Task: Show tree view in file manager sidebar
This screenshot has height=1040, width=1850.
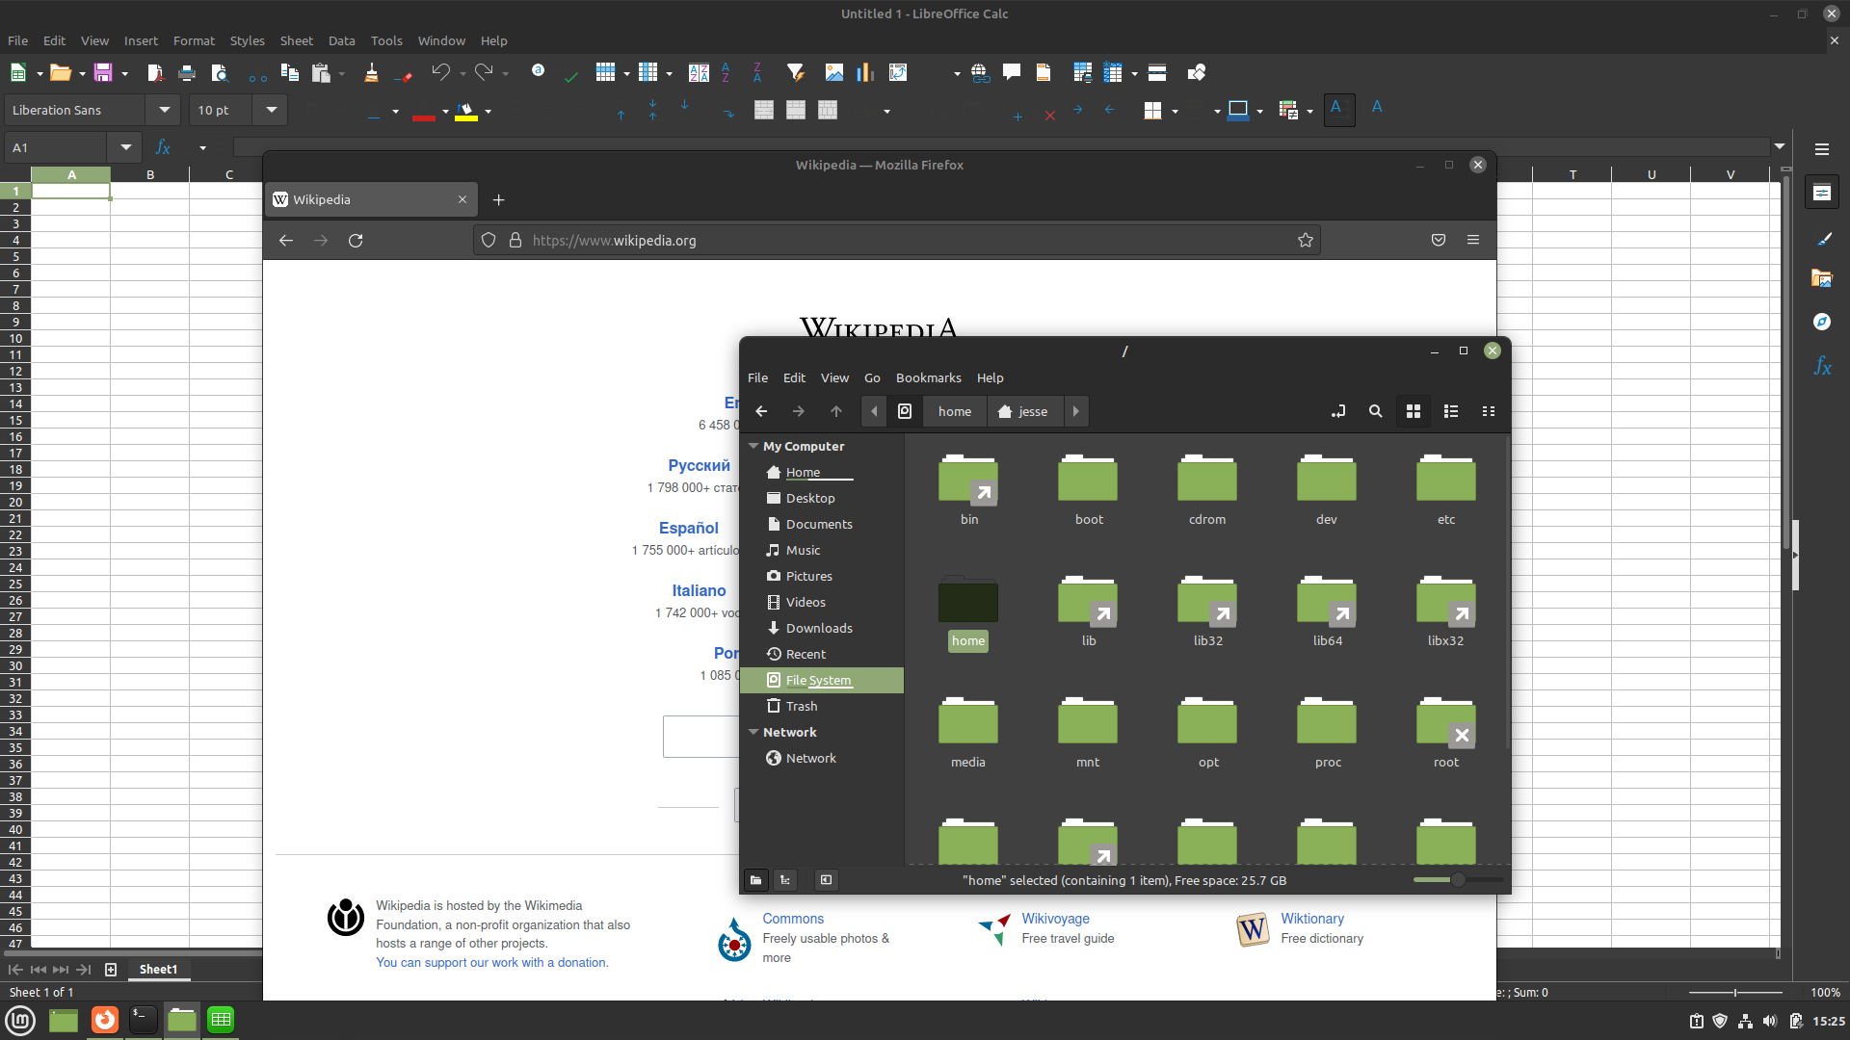Action: click(785, 880)
